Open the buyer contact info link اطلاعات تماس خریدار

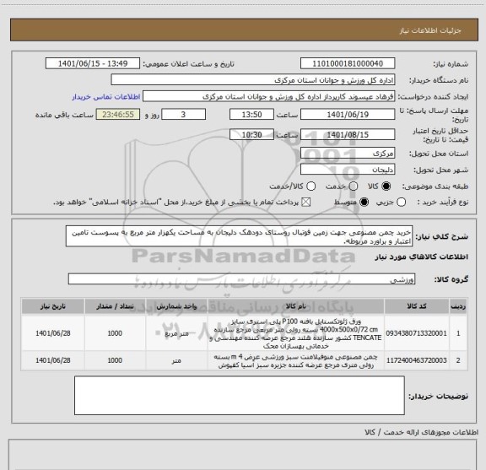click(106, 97)
